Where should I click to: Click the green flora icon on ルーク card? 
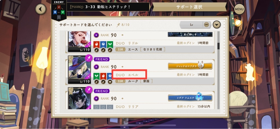pyautogui.click(x=97, y=76)
